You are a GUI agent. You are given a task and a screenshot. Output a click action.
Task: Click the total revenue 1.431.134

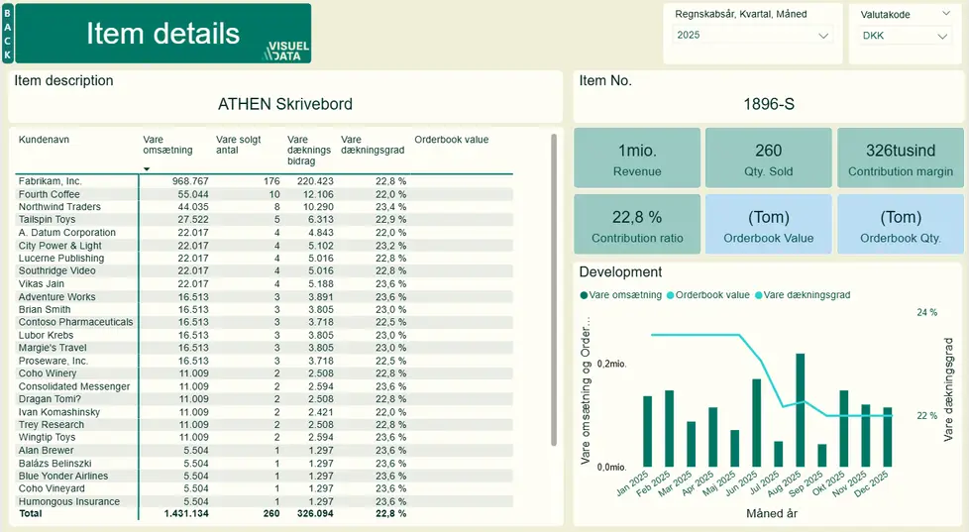(186, 514)
